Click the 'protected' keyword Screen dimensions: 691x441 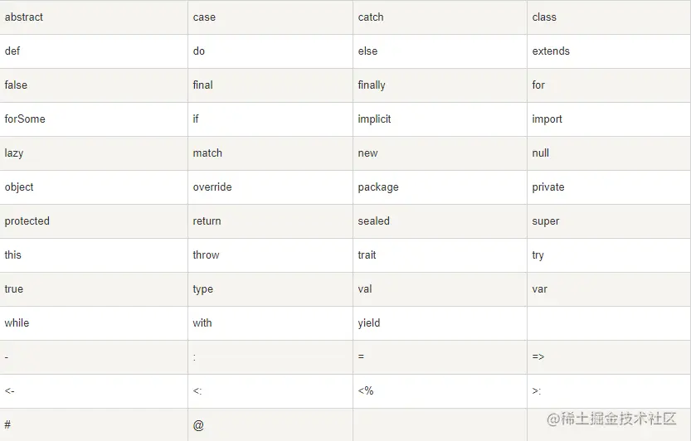click(27, 221)
